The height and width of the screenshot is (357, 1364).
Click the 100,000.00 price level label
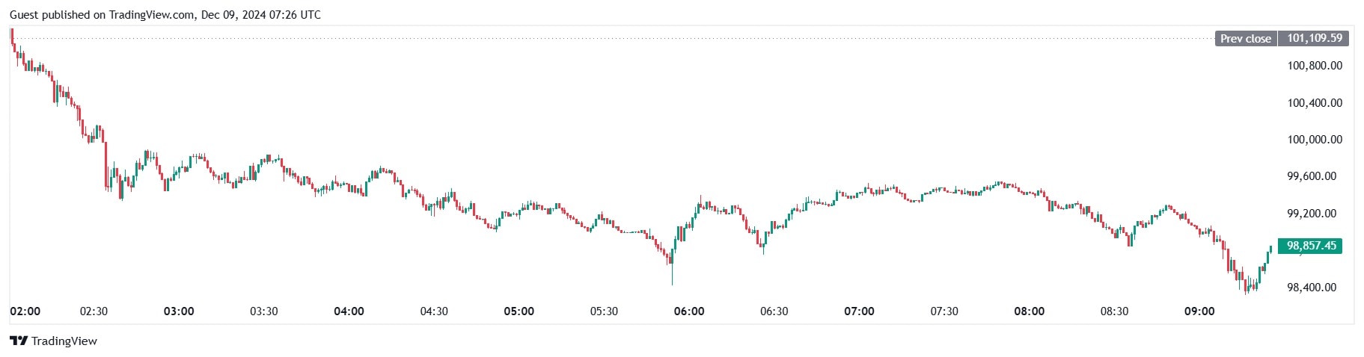(1314, 140)
